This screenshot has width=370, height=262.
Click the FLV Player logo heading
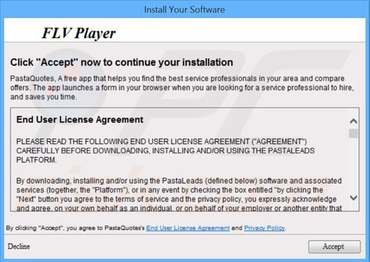pos(79,33)
